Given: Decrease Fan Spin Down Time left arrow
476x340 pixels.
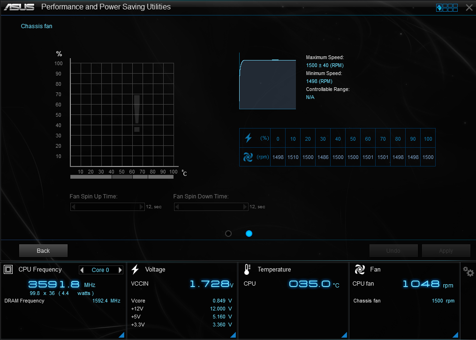Looking at the screenshot, I should click(x=177, y=207).
